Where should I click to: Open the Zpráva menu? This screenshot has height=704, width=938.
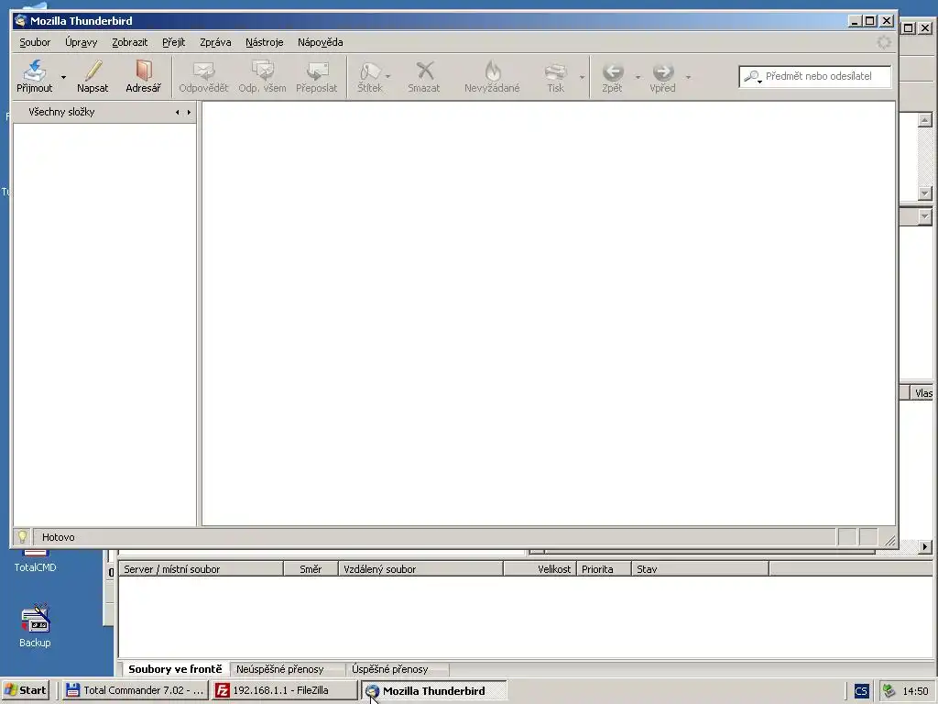(215, 42)
